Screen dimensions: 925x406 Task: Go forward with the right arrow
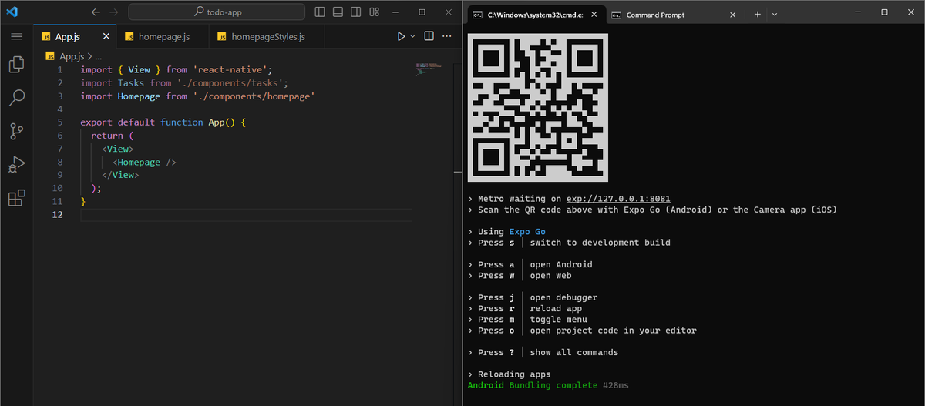(114, 12)
